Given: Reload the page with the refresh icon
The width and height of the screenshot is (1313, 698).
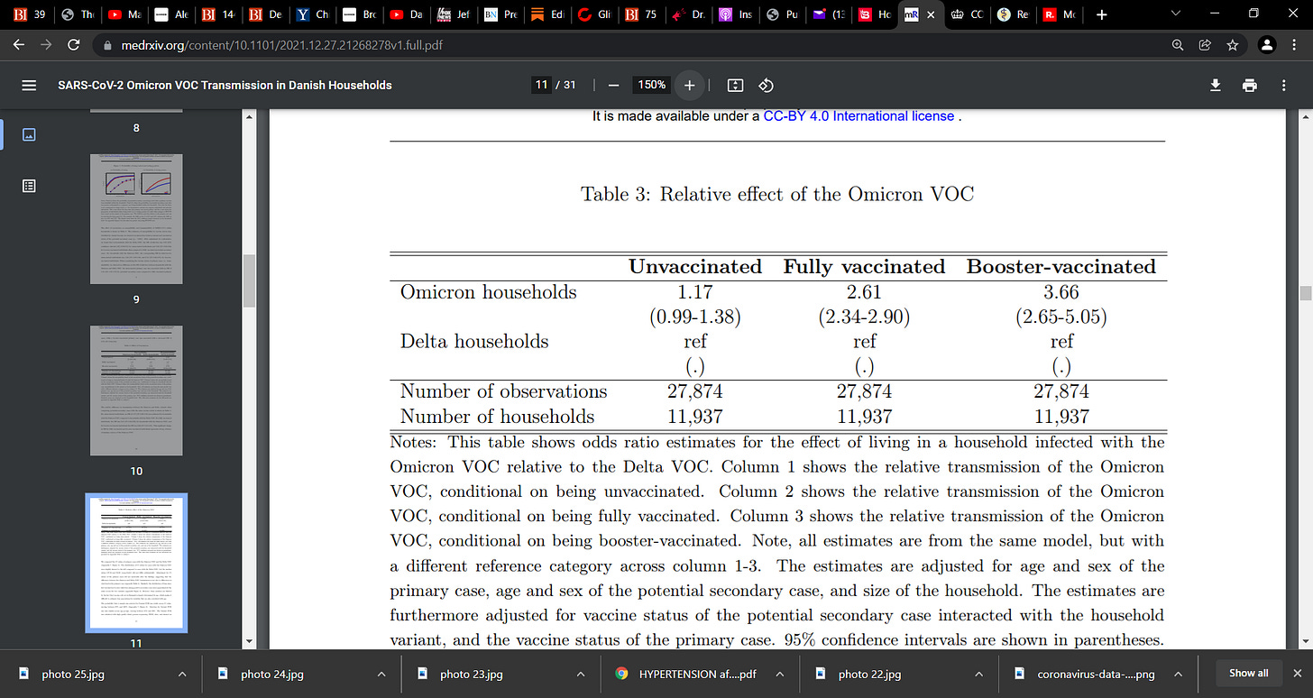Looking at the screenshot, I should tap(75, 44).
